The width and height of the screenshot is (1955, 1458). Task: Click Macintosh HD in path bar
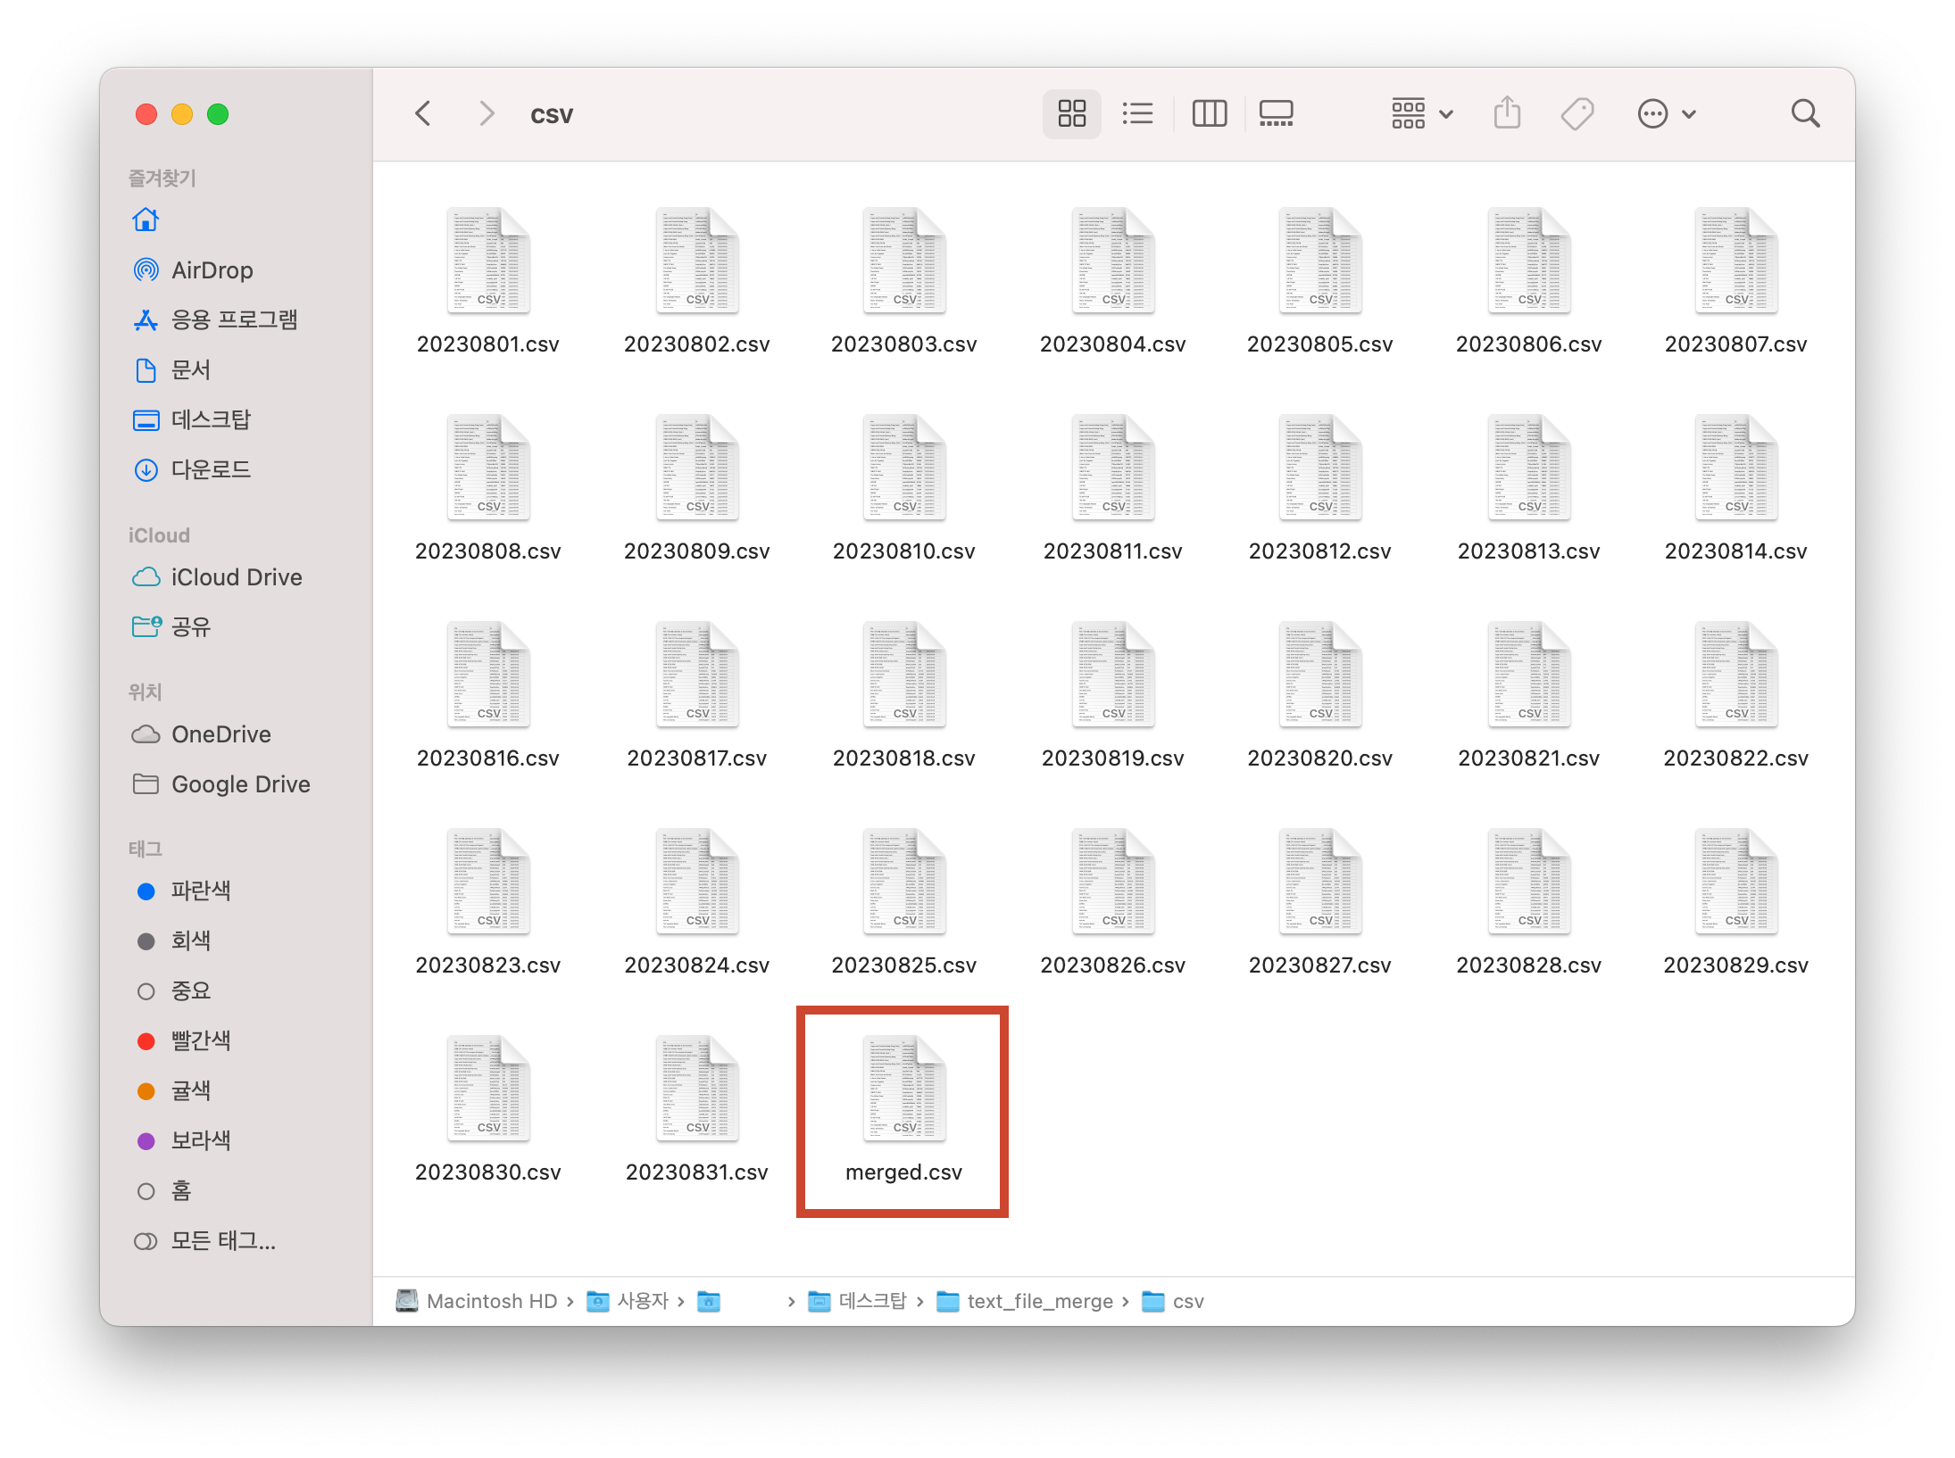490,1301
